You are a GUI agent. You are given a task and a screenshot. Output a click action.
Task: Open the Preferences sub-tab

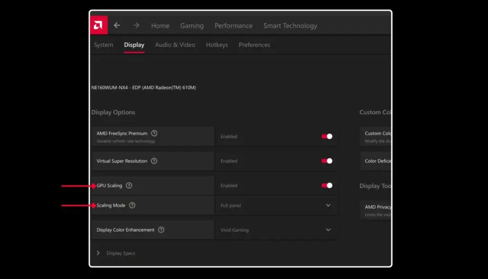pos(254,45)
